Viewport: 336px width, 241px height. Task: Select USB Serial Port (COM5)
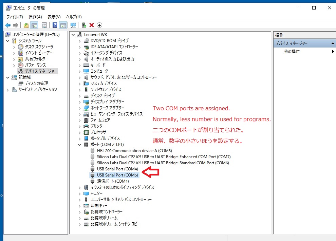click(x=117, y=175)
